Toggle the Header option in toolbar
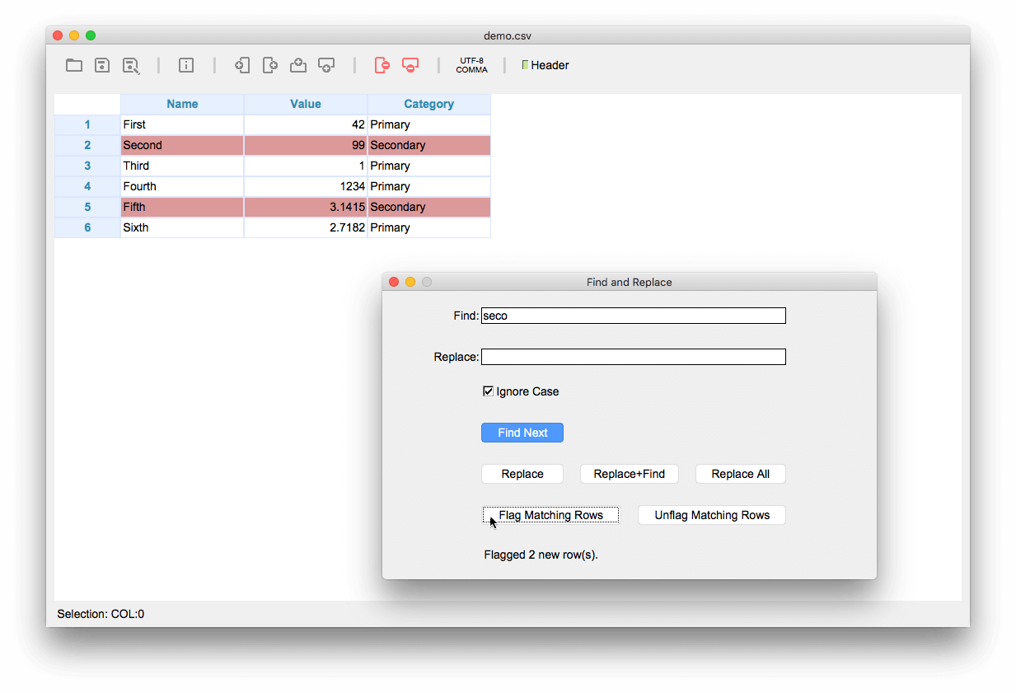1016x693 pixels. (x=545, y=65)
